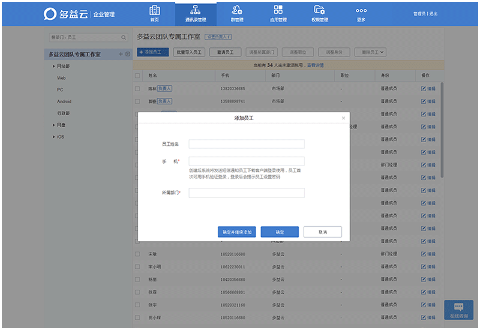The image size is (480, 330).
Task: Click the 设置负责人 button
Action: (x=218, y=37)
